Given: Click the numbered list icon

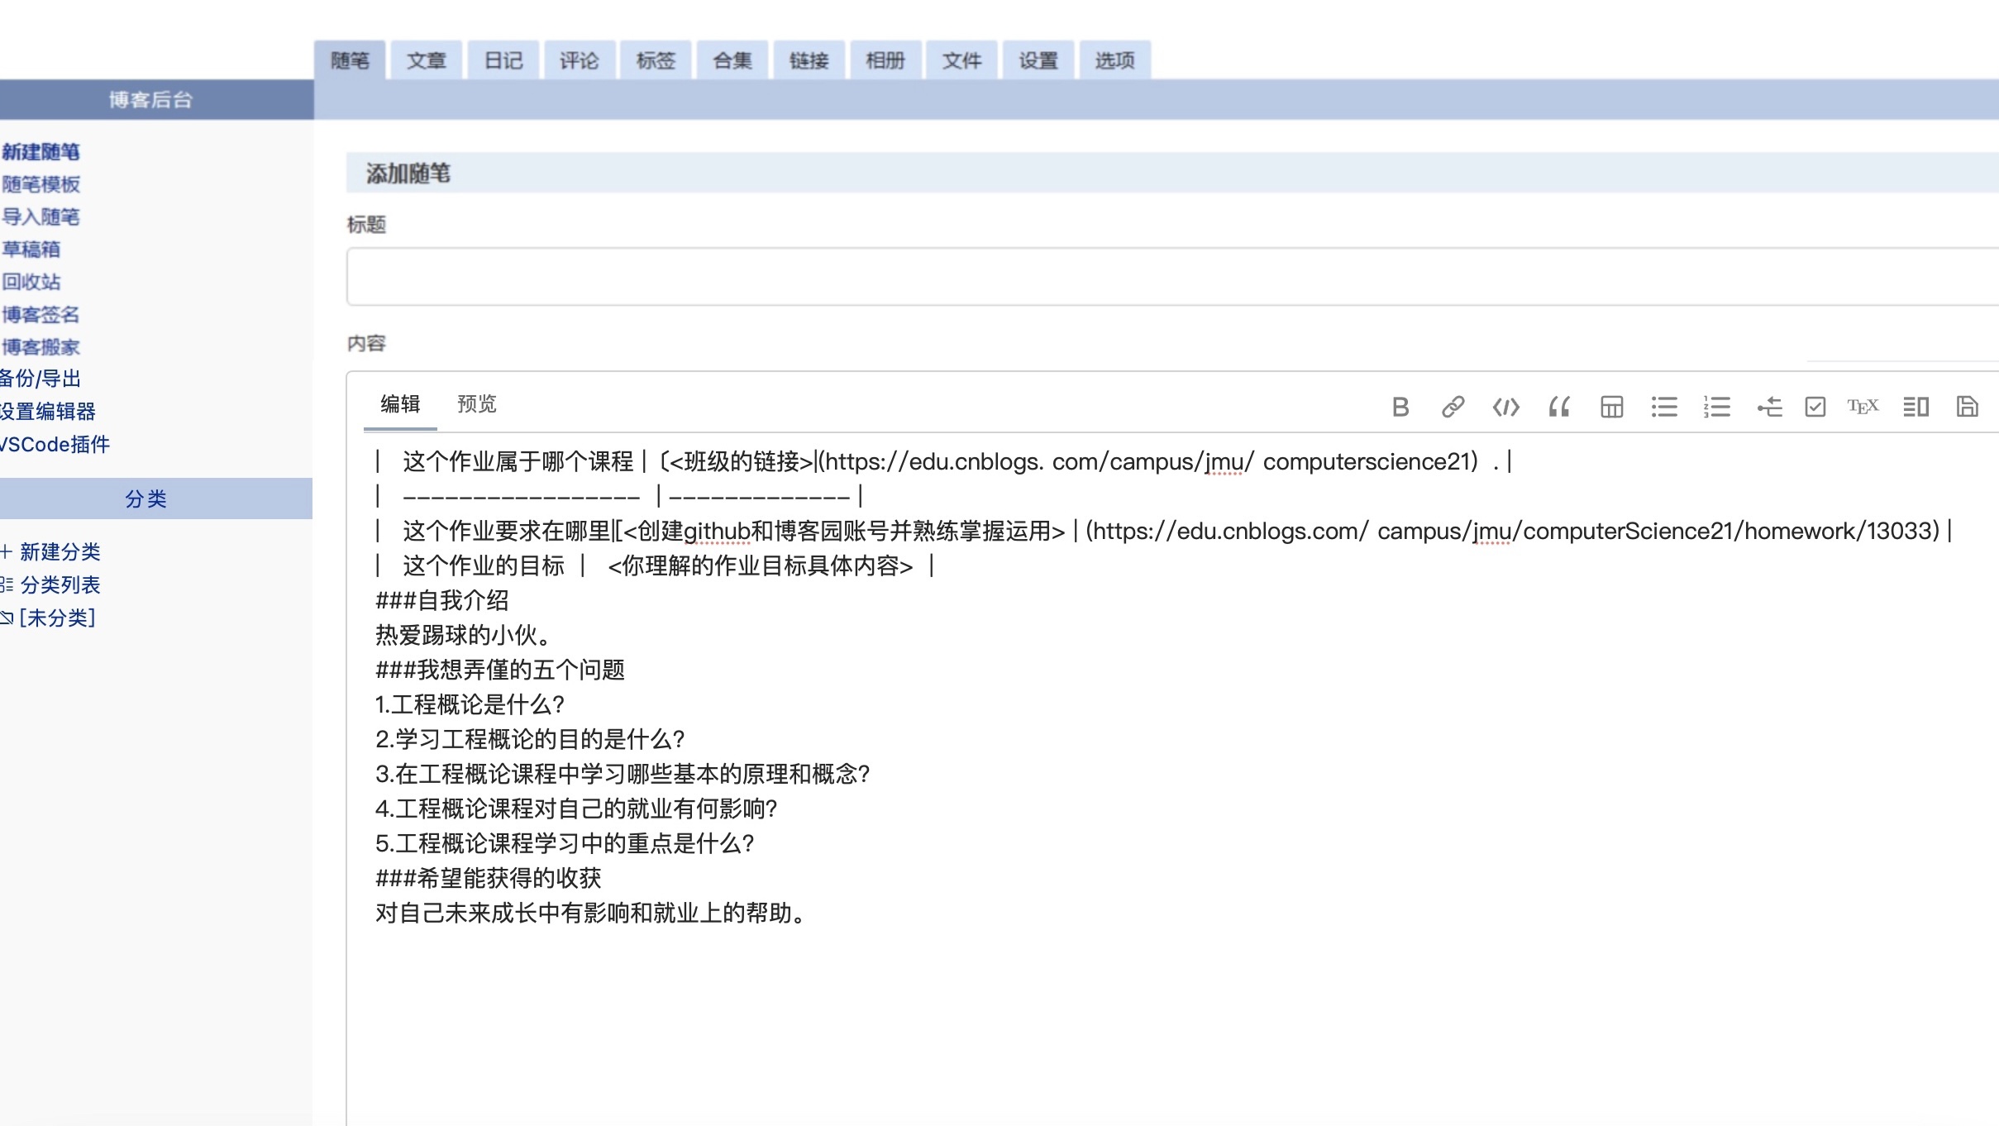Looking at the screenshot, I should [x=1717, y=407].
